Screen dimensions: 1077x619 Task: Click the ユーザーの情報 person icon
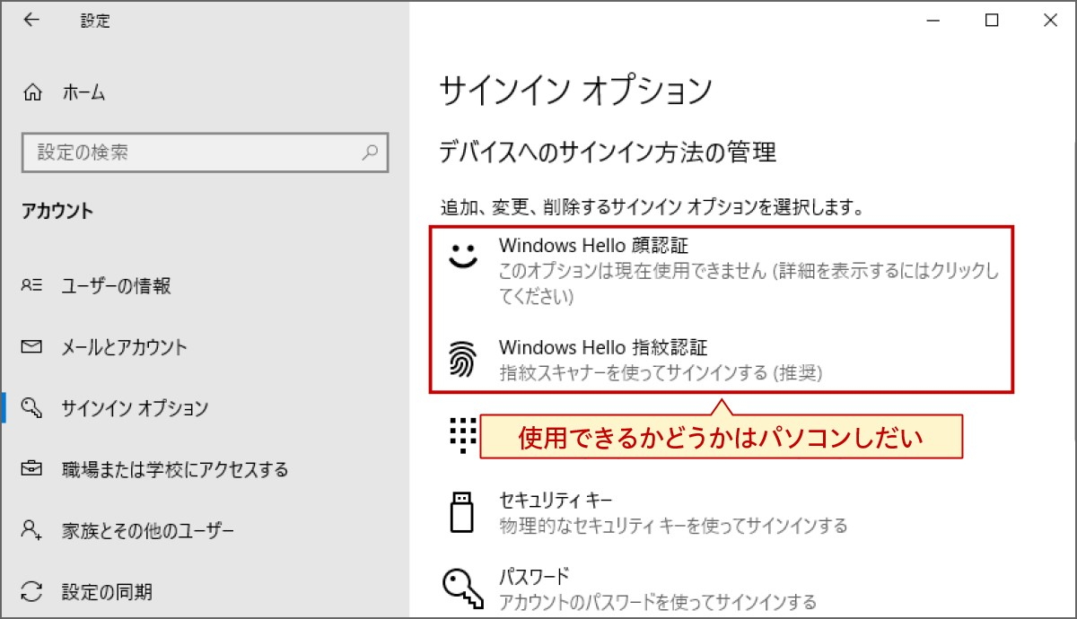tap(31, 286)
